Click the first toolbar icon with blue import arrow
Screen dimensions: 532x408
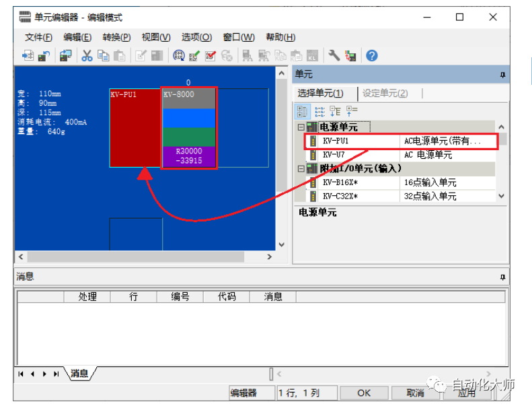point(28,55)
